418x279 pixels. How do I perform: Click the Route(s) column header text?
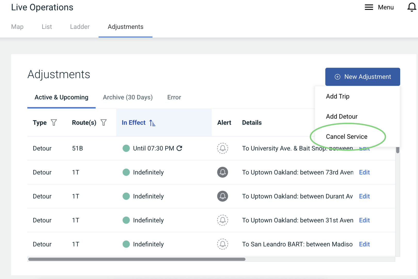pos(84,123)
